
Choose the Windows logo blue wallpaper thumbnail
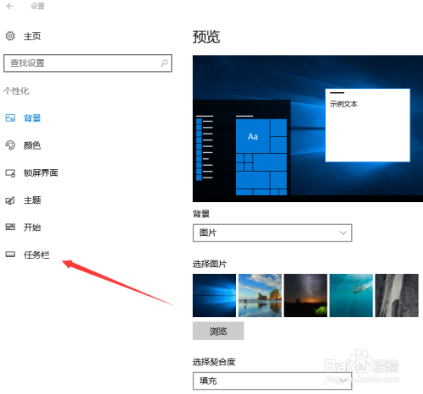tap(214, 295)
